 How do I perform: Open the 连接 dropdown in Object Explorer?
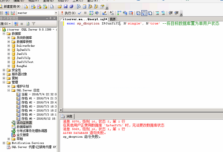pos(6,24)
